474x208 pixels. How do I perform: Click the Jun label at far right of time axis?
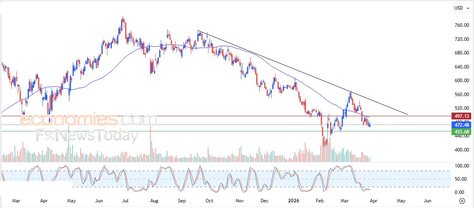427,200
